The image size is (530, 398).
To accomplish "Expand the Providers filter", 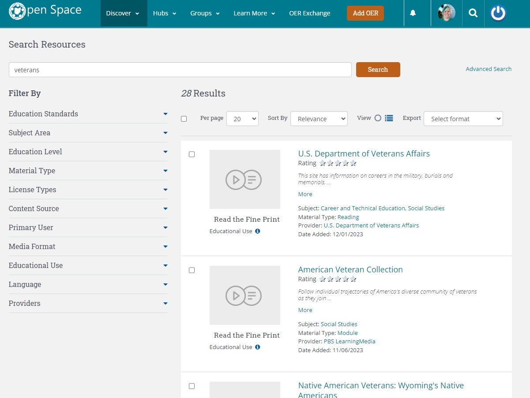I will (x=88, y=303).
